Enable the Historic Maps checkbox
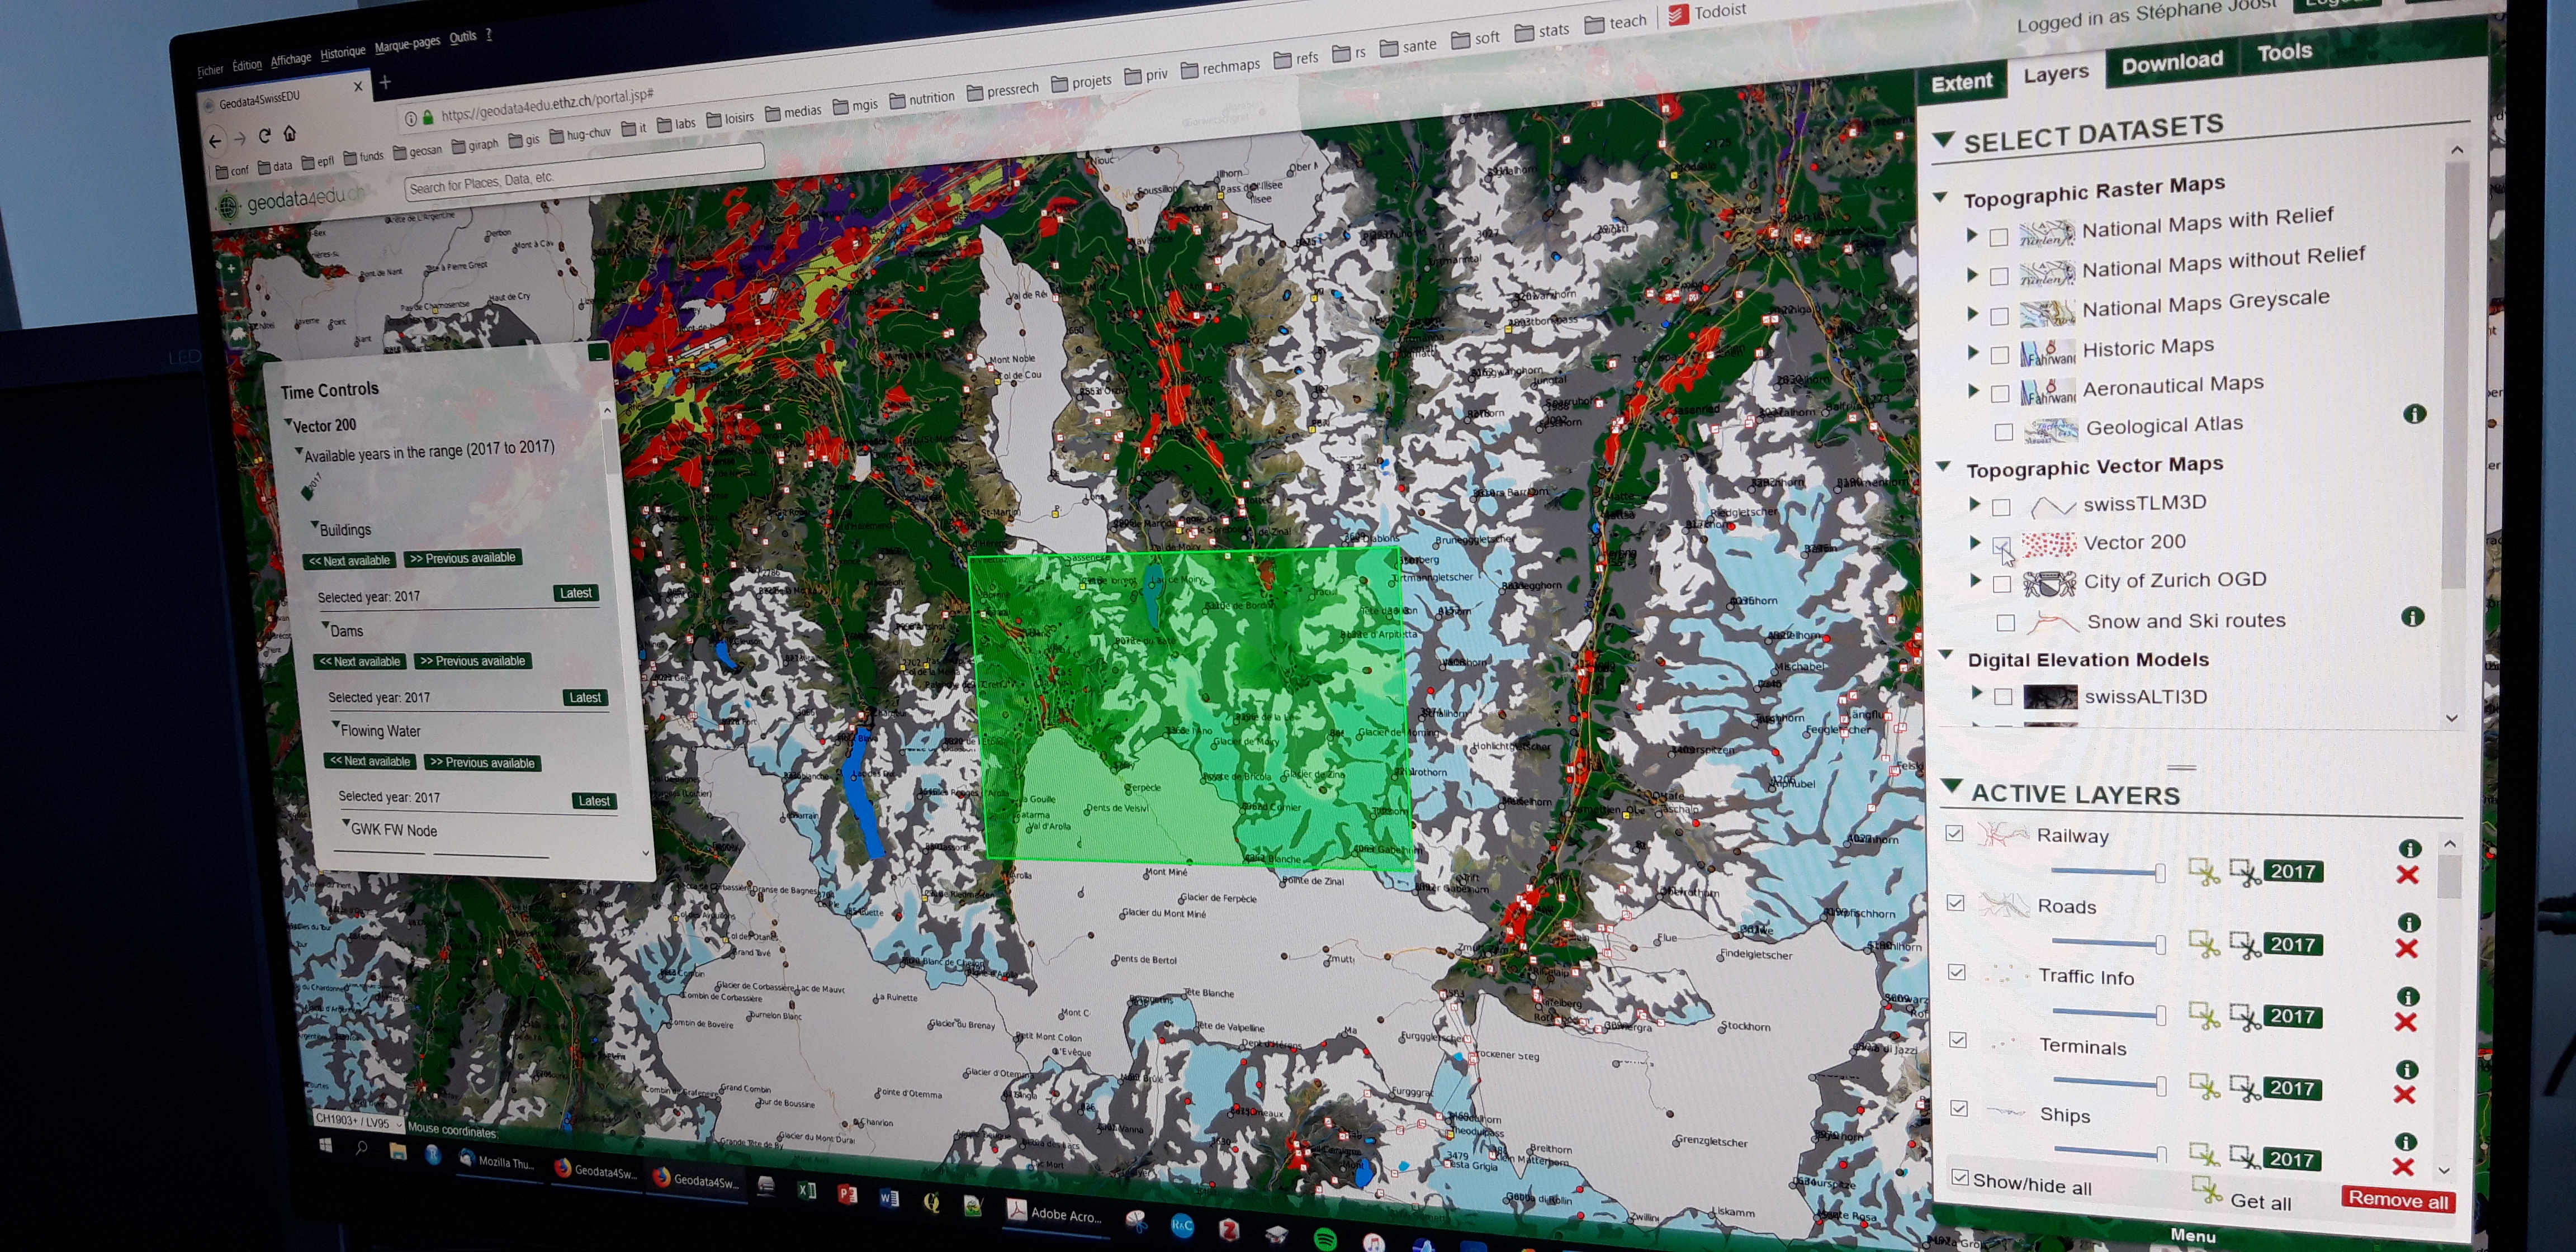 tap(2000, 355)
